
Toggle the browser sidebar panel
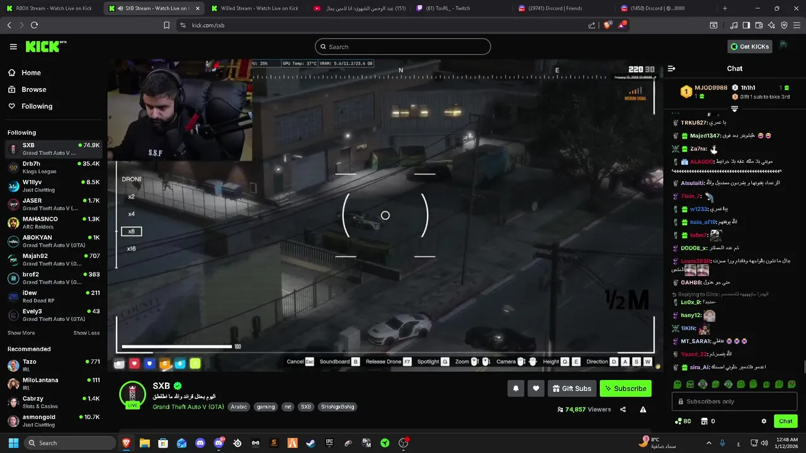tap(746, 25)
